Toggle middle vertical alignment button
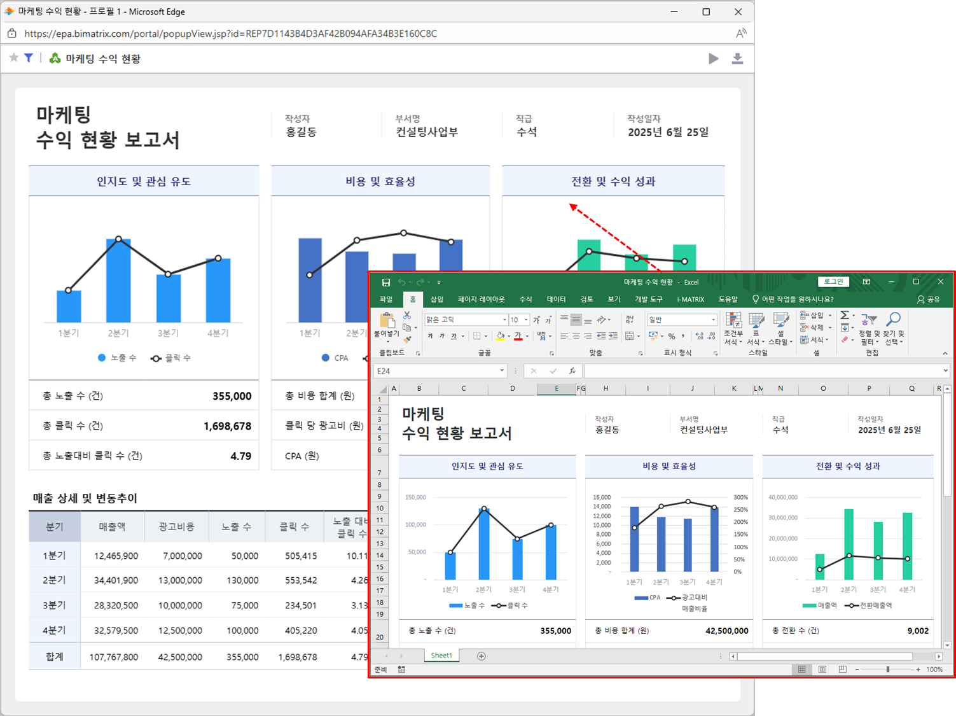Screen dimensions: 956x716 [576, 319]
